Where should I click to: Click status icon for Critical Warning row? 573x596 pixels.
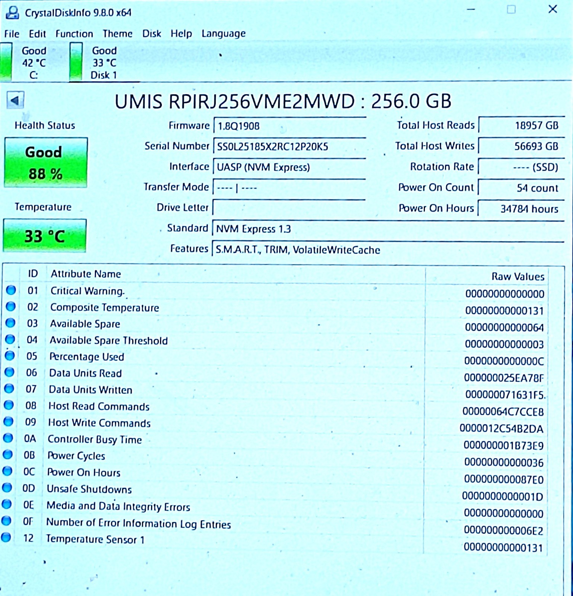tap(11, 290)
